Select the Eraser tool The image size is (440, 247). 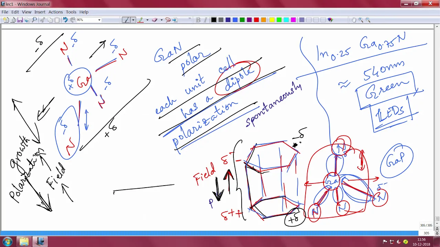click(x=154, y=20)
